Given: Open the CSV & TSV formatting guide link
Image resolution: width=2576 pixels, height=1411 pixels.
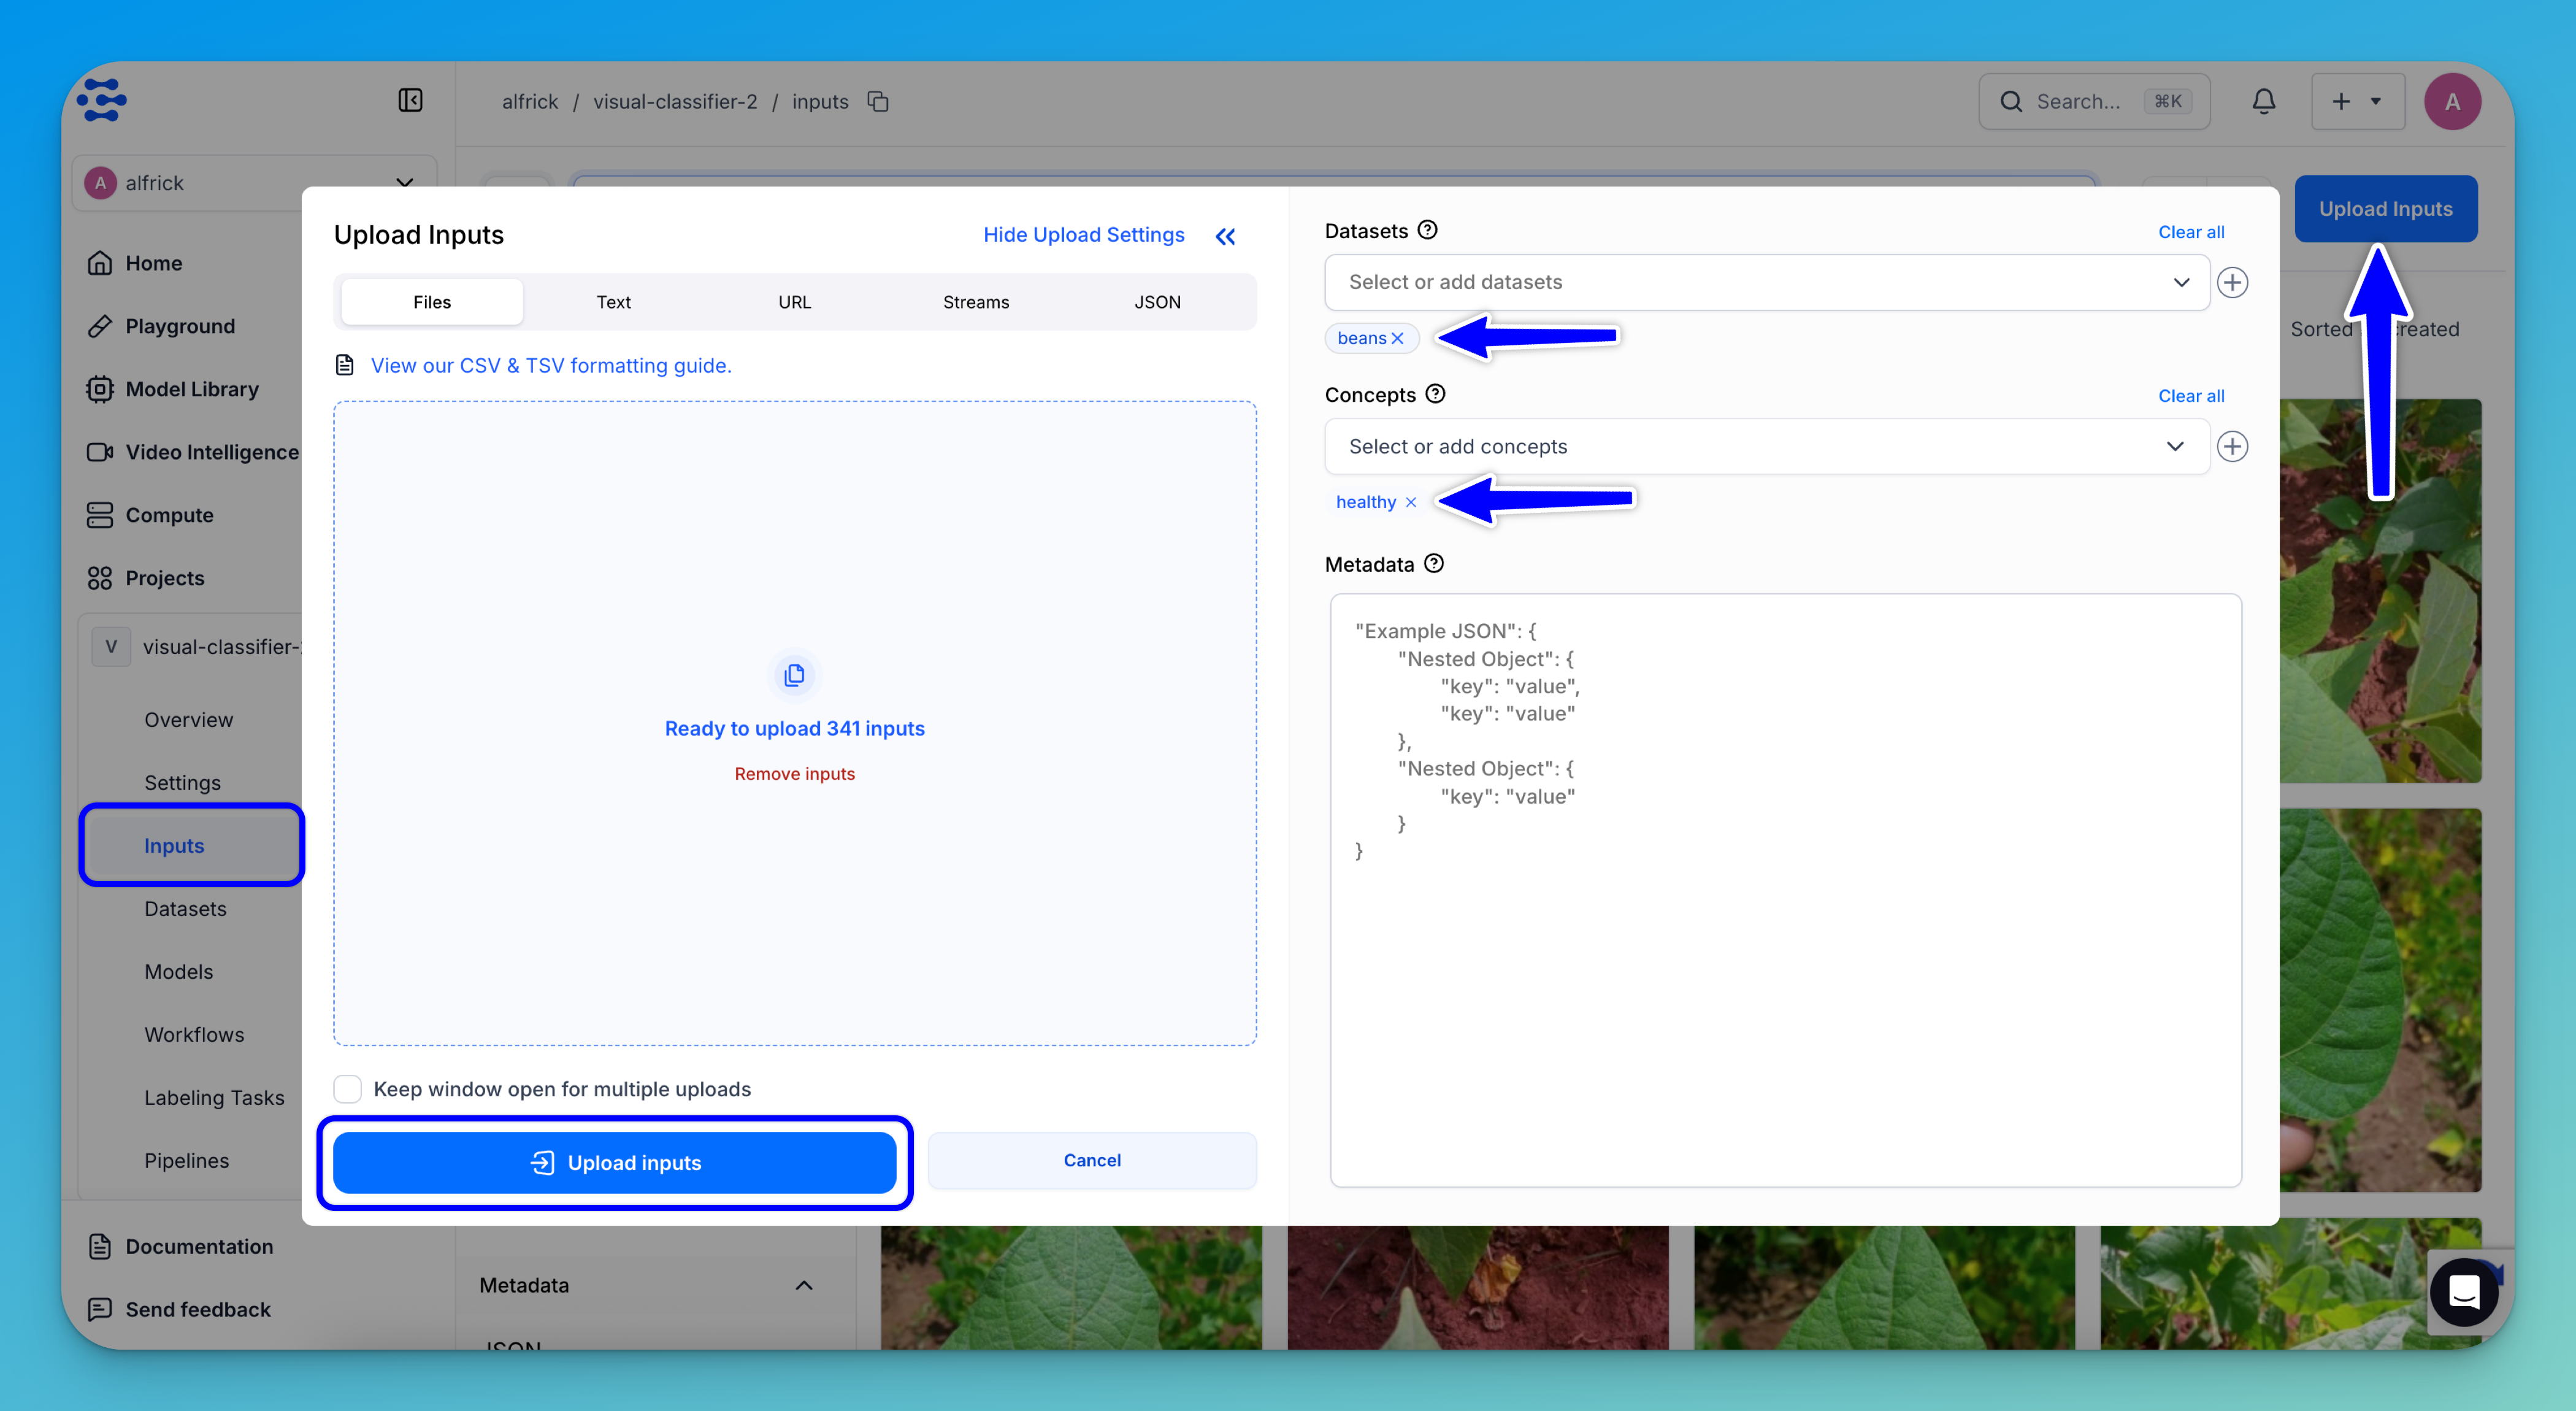Looking at the screenshot, I should click(551, 366).
